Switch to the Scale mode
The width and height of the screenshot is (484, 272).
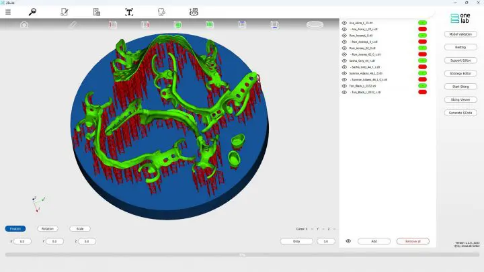coord(79,228)
